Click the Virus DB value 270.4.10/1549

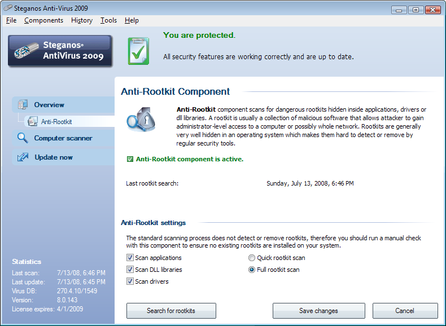pyautogui.click(x=77, y=291)
